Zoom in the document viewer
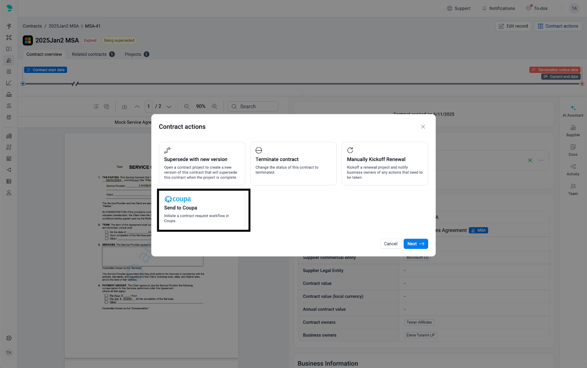The width and height of the screenshot is (587, 368). [x=215, y=107]
